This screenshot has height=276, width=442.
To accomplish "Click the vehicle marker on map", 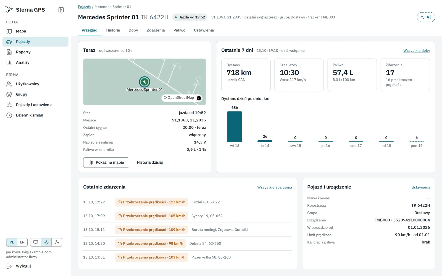I will [144, 82].
